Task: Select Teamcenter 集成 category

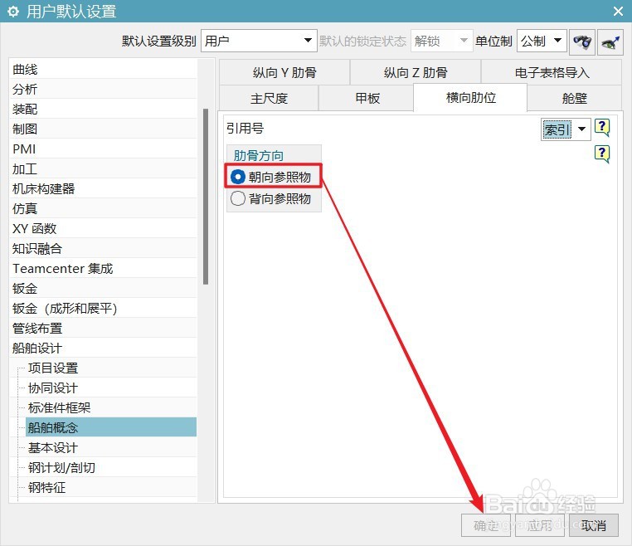Action: [x=103, y=268]
